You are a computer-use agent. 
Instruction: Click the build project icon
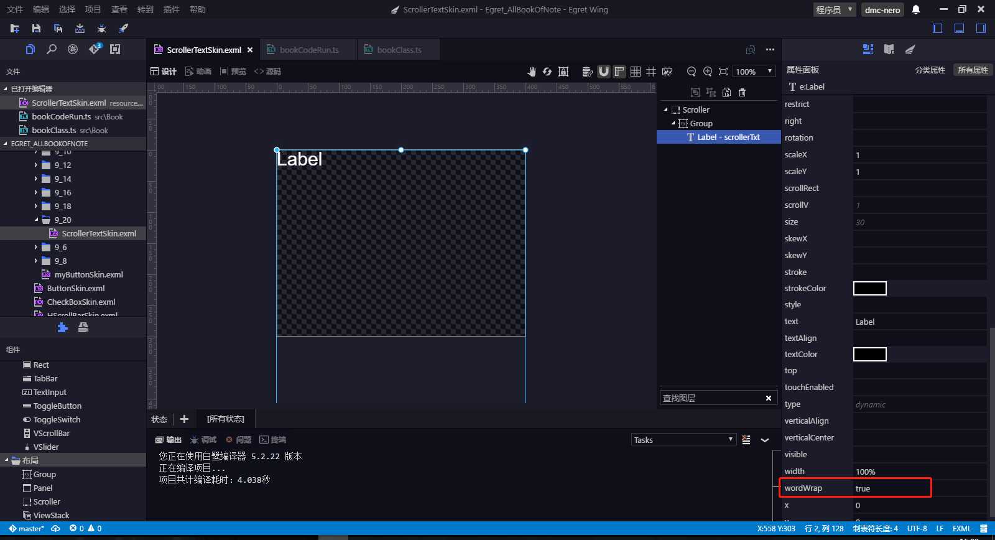[80, 29]
